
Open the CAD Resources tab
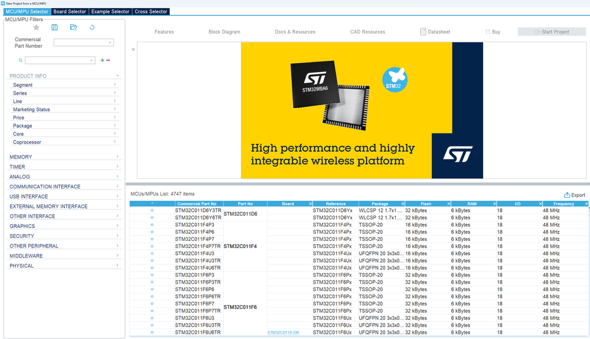(x=367, y=32)
